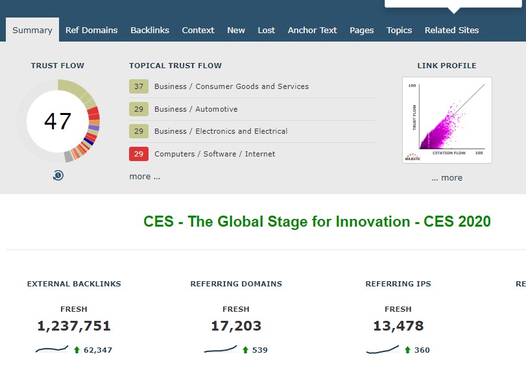
Task: Click the Topical Trust Flow heading
Action: click(x=176, y=66)
